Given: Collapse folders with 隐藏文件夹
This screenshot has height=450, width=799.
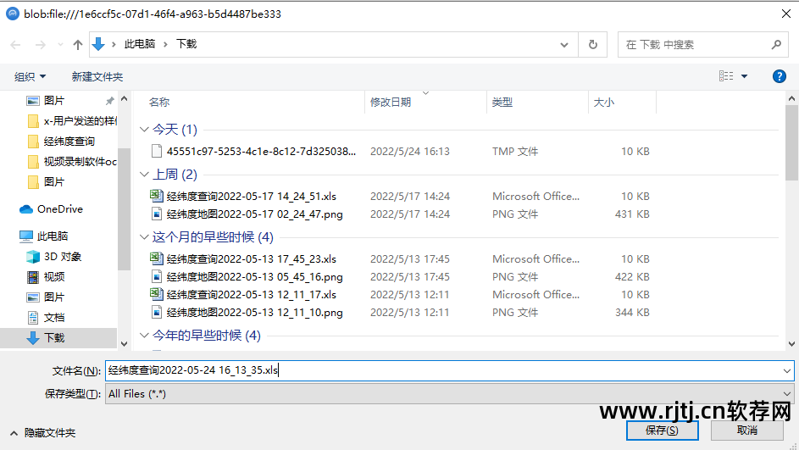Looking at the screenshot, I should [x=43, y=433].
